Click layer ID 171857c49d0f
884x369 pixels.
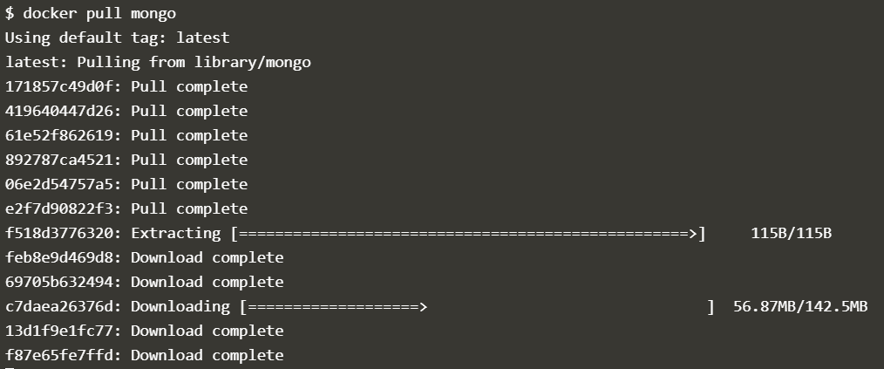tap(63, 86)
